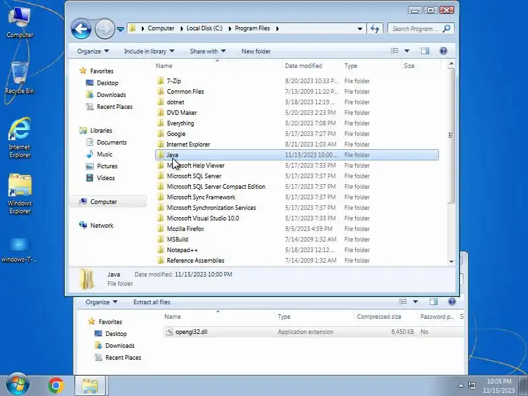Screen dimensions: 528x396
Task: Open the recent pages dropdown arrow
Action: (x=120, y=29)
